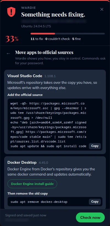Image resolution: width=110 pixels, height=226 pixels.
Task: Click the 'sudo apt remove docker-desktop' command text
Action: point(39,202)
